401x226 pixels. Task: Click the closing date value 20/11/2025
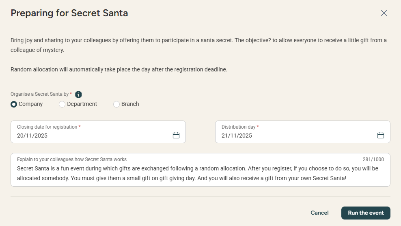pos(32,136)
